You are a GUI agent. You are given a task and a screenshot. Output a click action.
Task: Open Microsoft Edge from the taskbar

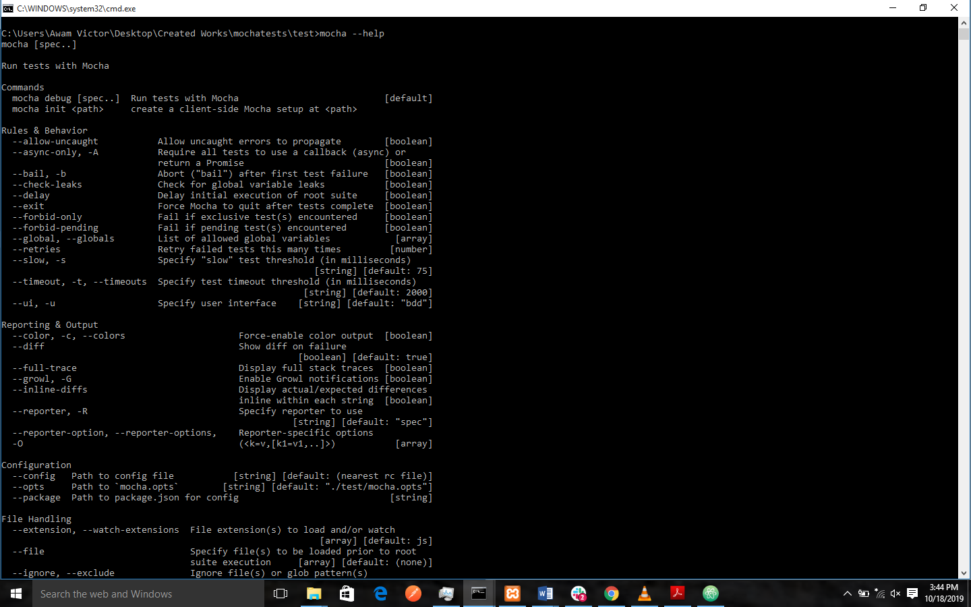(x=380, y=594)
